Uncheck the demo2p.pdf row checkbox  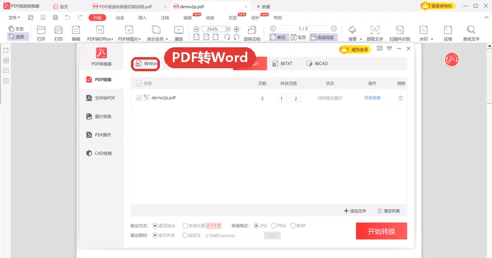(x=139, y=98)
